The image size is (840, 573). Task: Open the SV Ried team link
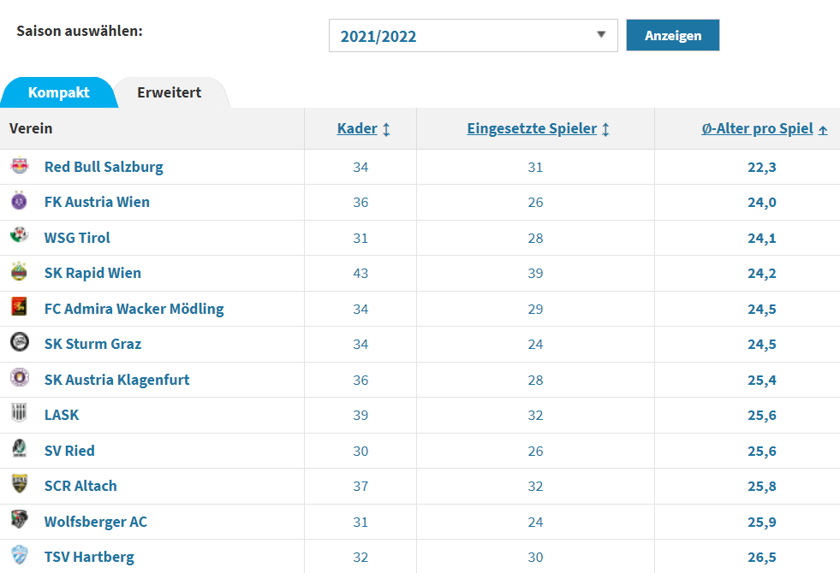69,451
